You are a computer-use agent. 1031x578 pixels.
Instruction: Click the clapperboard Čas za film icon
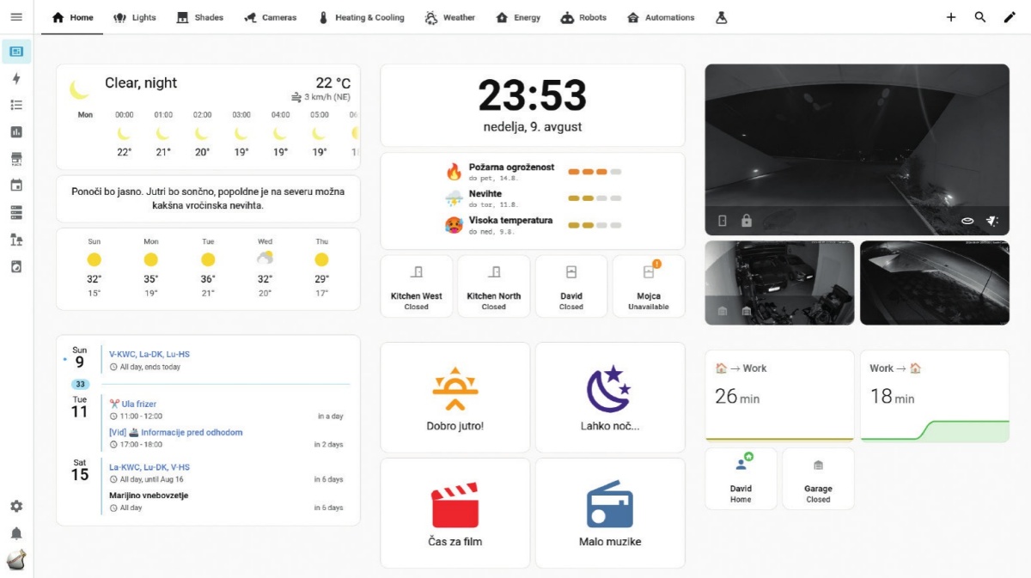[x=455, y=505]
